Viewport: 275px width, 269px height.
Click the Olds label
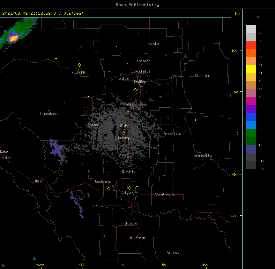click(124, 126)
